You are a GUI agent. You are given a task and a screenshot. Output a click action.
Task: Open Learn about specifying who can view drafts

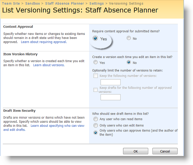click(x=44, y=128)
